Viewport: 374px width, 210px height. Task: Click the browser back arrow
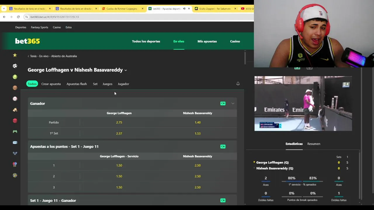pyautogui.click(x=4, y=17)
